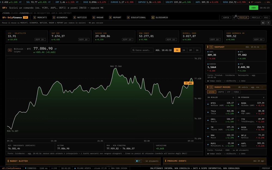Click the BABA Alibaba row in losers
The height and width of the screenshot is (170, 272).
tap(251, 104)
